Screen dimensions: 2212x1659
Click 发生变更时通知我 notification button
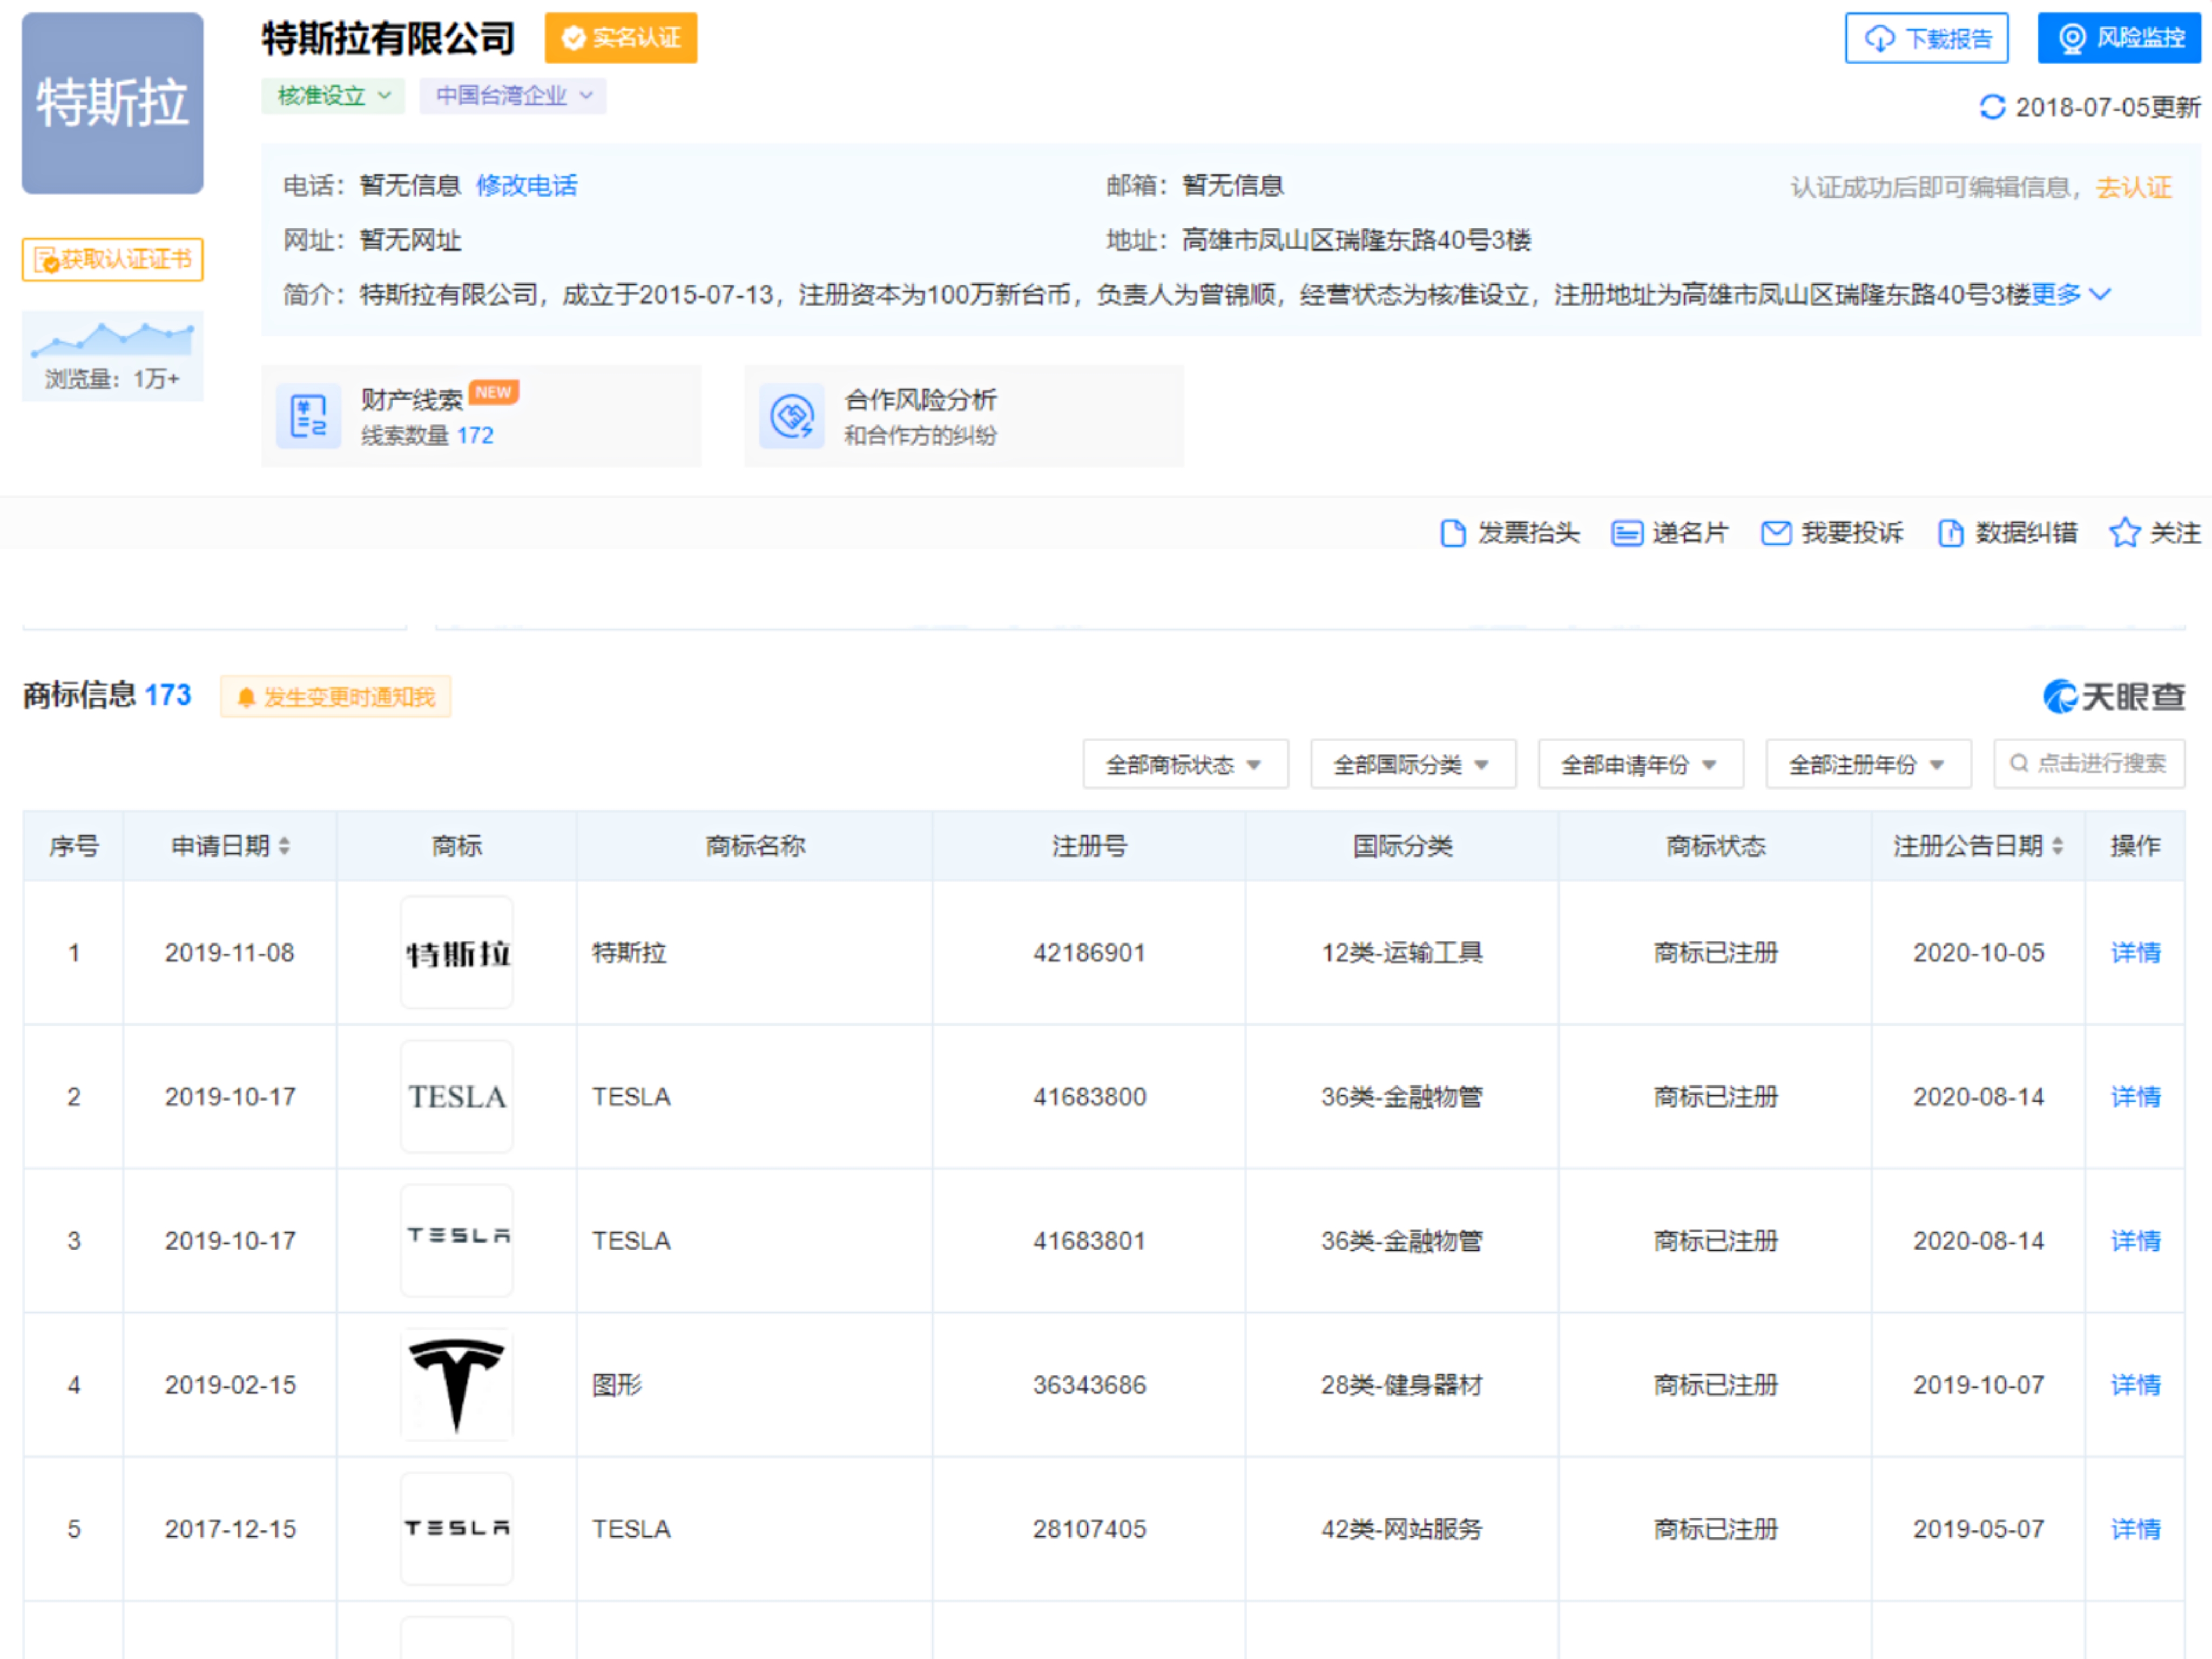pyautogui.click(x=336, y=697)
